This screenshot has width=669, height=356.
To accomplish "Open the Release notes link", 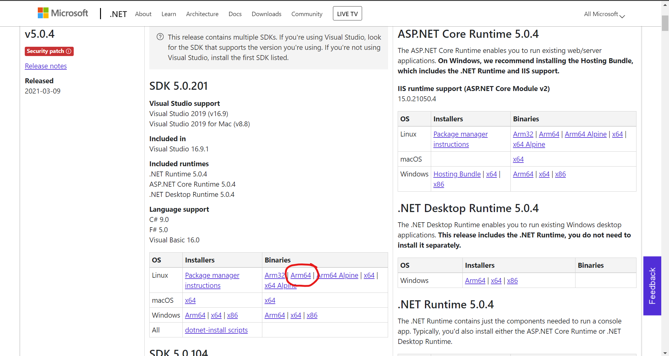I will tap(46, 66).
